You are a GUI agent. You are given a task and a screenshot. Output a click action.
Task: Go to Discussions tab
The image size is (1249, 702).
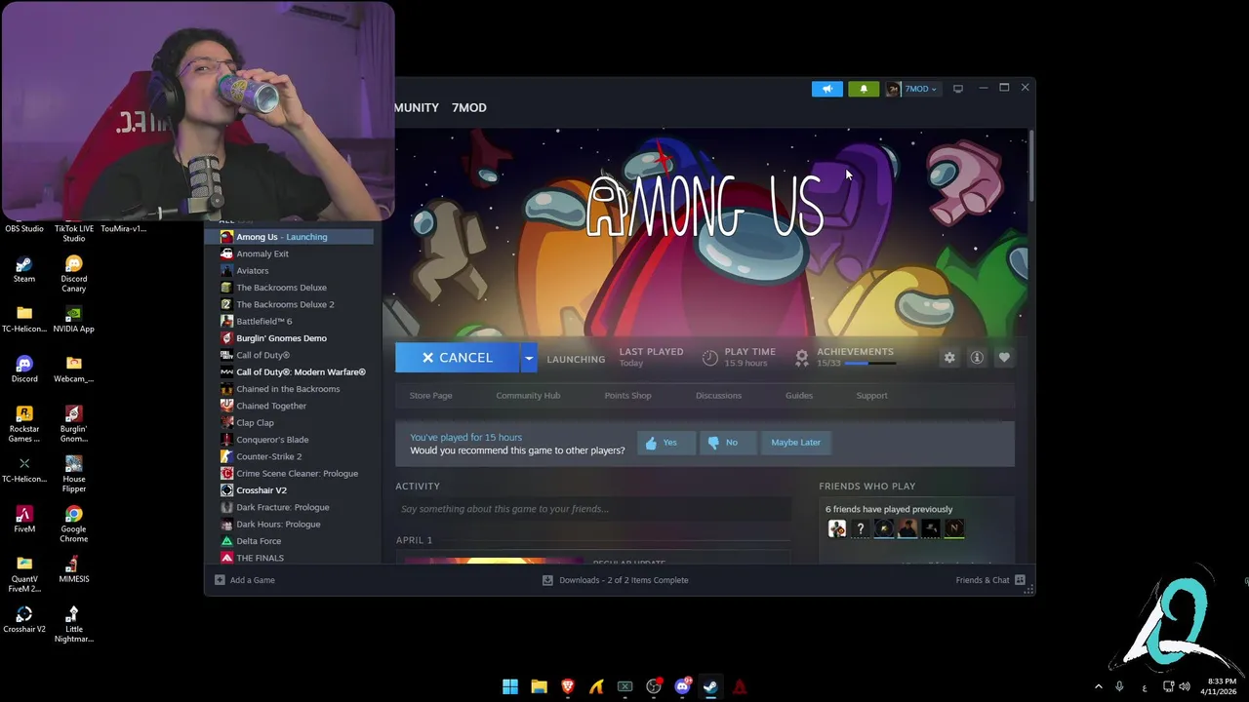[718, 395]
